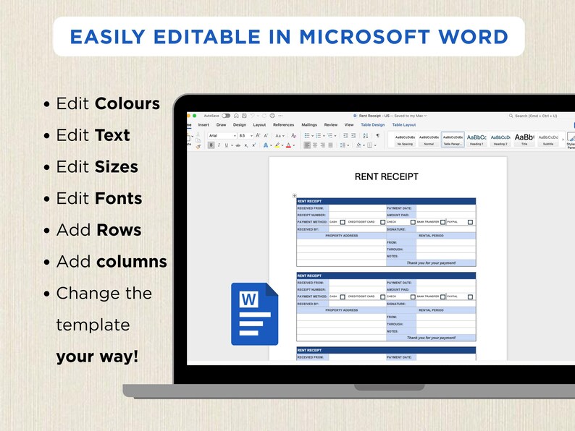Align text right in ribbon
Viewport: 575px width, 431px height.
(x=323, y=145)
